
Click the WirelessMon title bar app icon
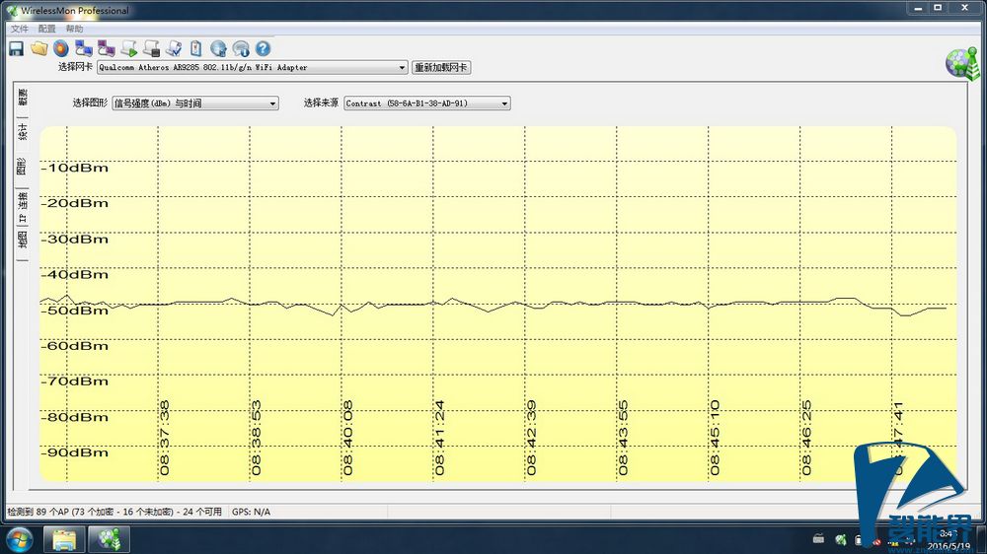click(x=11, y=10)
